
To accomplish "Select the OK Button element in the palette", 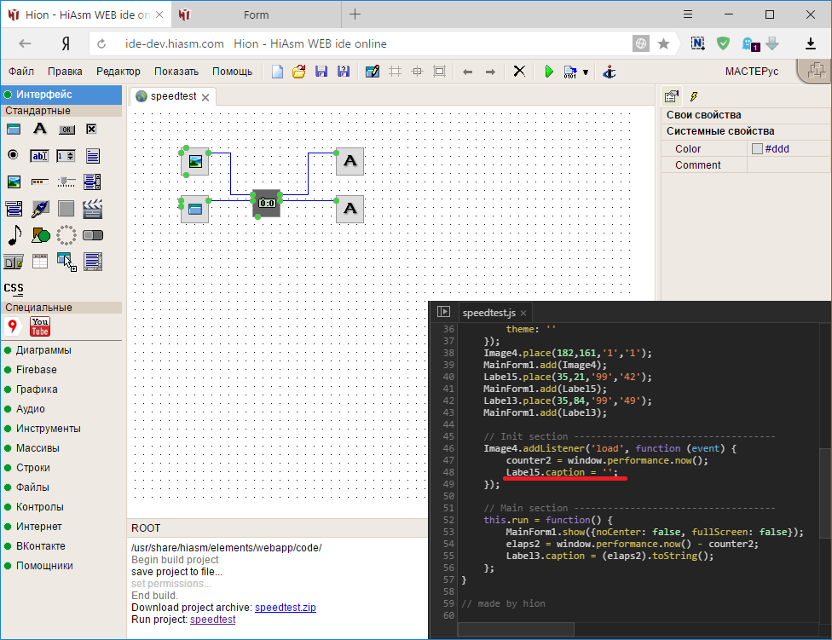I will coord(66,130).
